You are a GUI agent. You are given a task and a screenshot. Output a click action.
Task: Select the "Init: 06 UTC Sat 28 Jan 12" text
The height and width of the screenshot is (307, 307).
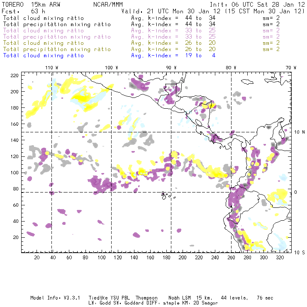[x=257, y=5]
